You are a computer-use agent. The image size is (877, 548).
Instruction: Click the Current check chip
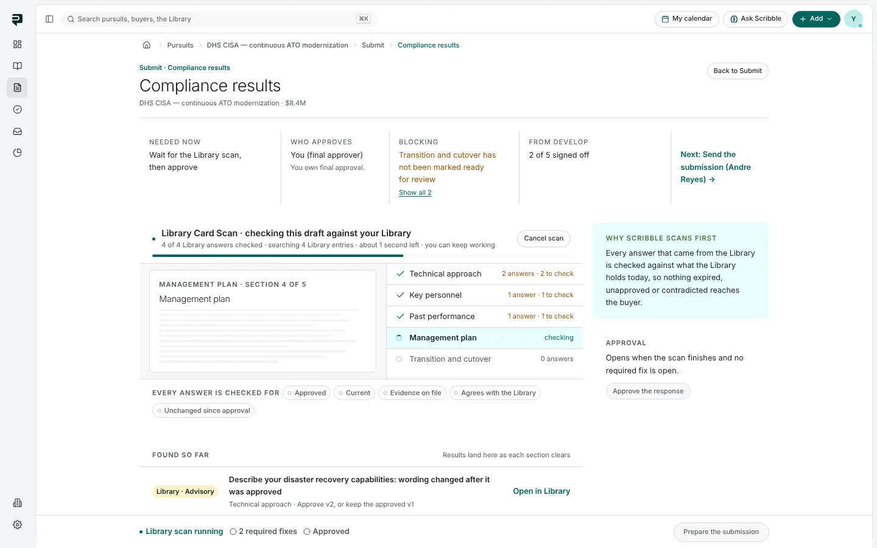(354, 393)
